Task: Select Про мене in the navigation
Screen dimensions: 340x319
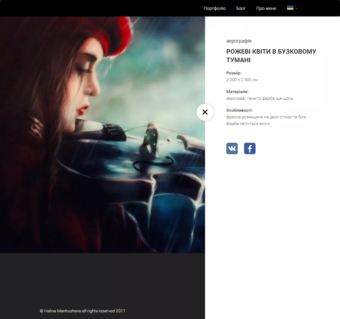Action: (266, 8)
